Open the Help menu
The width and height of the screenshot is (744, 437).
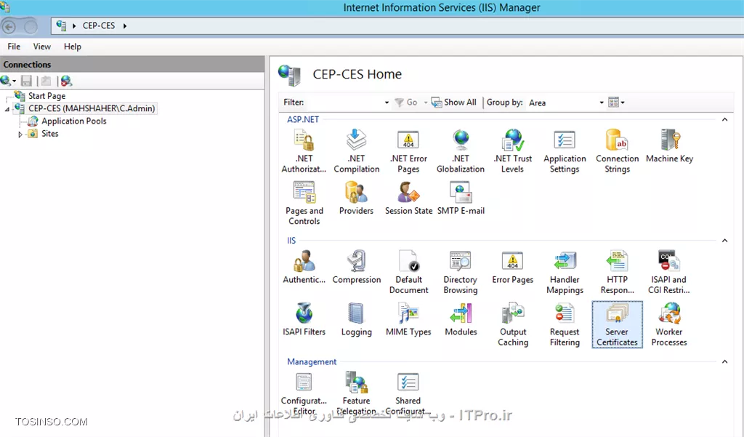(x=73, y=46)
